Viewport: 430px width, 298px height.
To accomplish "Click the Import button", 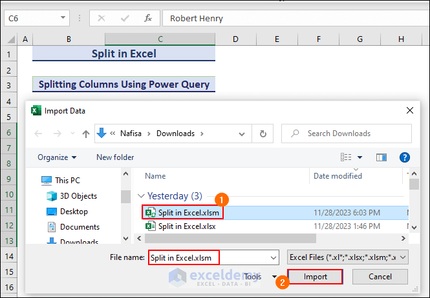I will tap(315, 277).
